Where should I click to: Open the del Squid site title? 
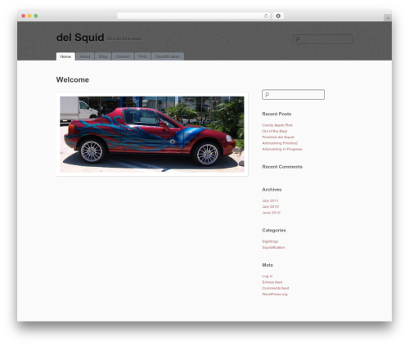click(80, 38)
